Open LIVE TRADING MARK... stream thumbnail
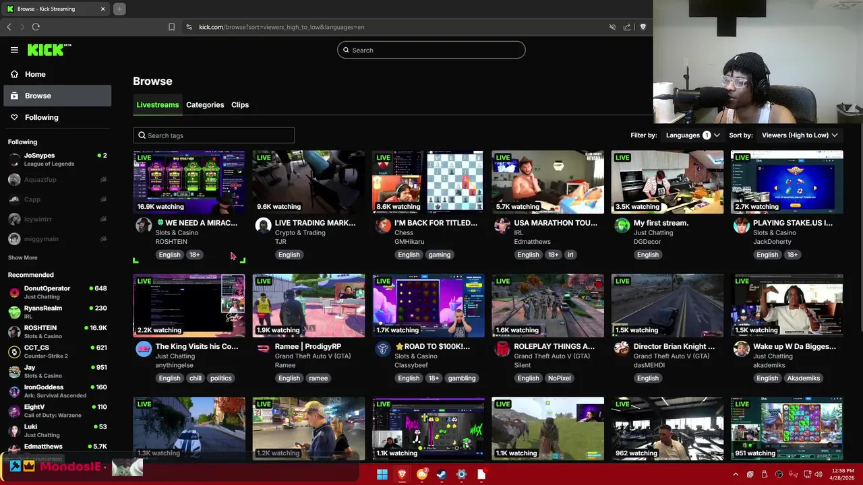This screenshot has height=485, width=863. click(x=309, y=183)
